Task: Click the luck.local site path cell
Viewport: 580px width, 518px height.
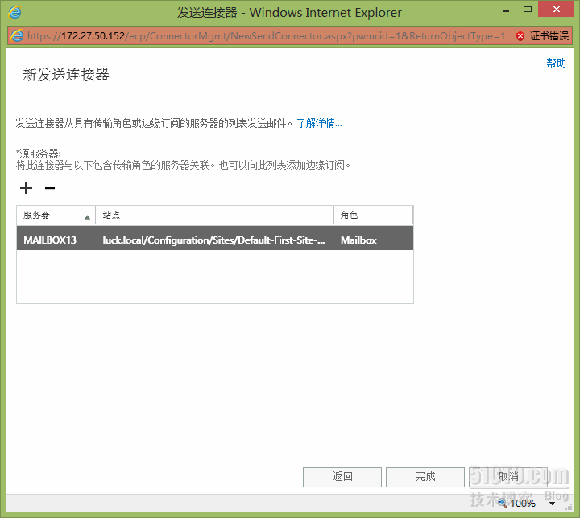Action: pyautogui.click(x=213, y=240)
